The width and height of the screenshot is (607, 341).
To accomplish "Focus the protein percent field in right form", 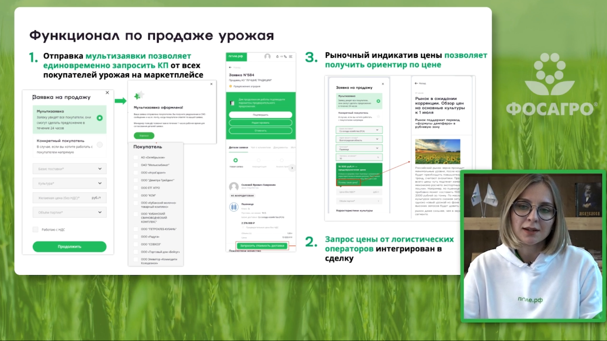I will (359, 157).
